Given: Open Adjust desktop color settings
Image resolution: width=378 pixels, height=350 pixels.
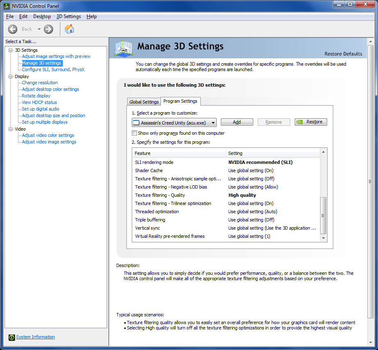Looking at the screenshot, I should [50, 89].
